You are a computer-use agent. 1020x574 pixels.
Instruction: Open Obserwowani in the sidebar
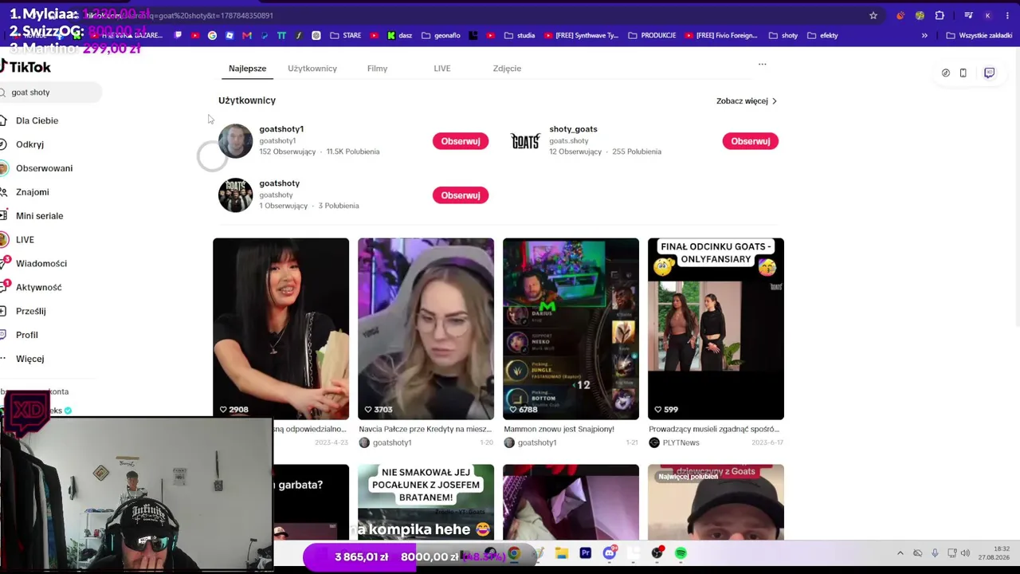[x=44, y=168]
